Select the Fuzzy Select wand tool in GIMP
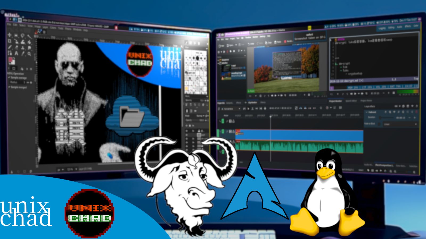This screenshot has width=426, height=239. (x=29, y=36)
